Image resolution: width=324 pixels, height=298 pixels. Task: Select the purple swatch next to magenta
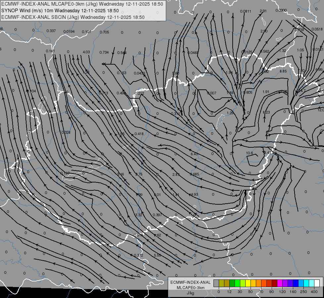coord(285,283)
